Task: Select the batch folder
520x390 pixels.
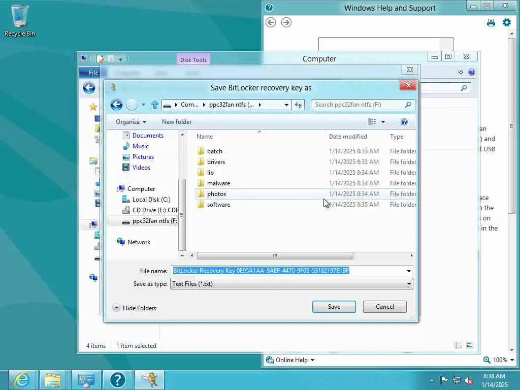Action: click(215, 151)
